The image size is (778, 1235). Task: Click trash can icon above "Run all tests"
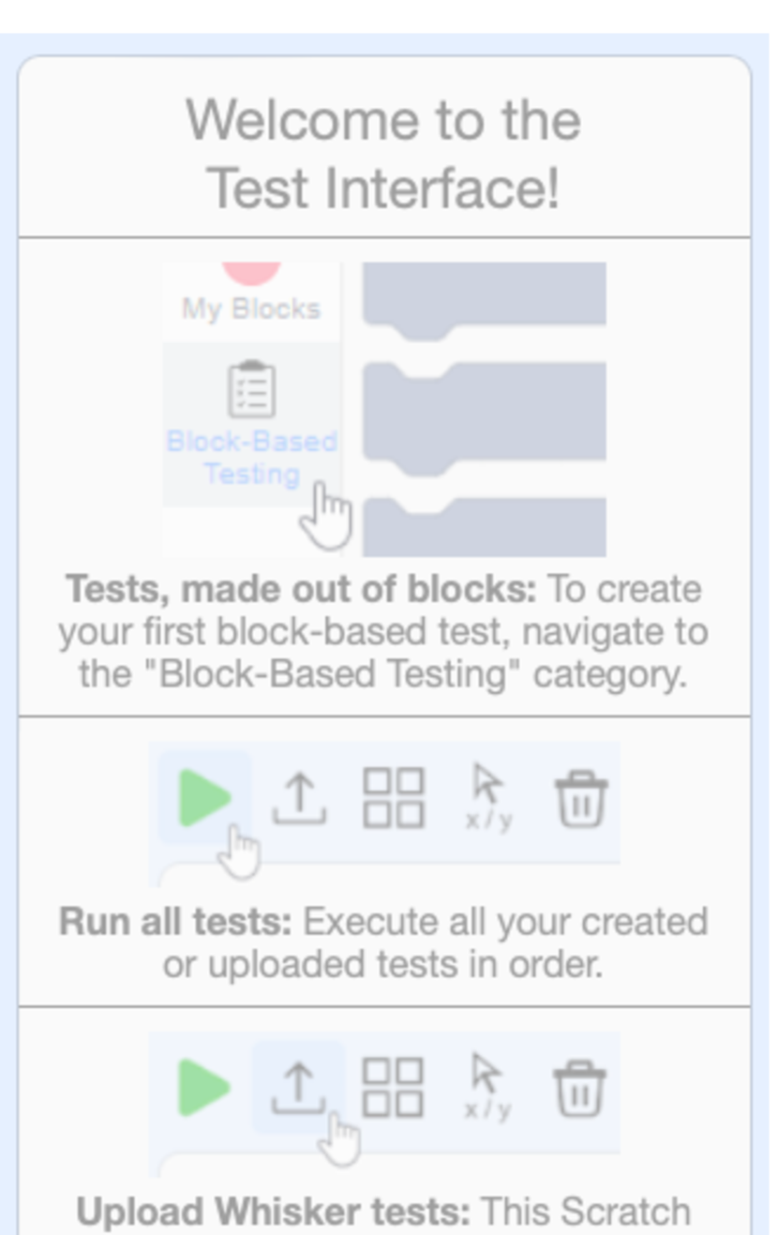click(x=582, y=799)
